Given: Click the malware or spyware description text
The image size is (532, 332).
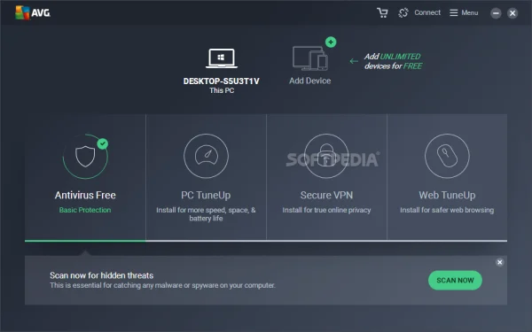Looking at the screenshot, I should [x=162, y=285].
